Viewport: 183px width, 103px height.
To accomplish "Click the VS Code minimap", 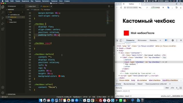I will tap(110, 17).
